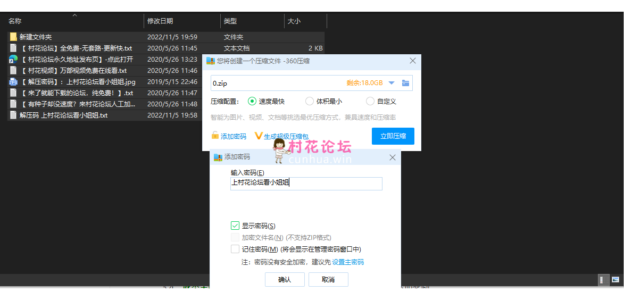Select the 速度最快 compression option
Image resolution: width=624 pixels, height=300 pixels.
coord(252,101)
